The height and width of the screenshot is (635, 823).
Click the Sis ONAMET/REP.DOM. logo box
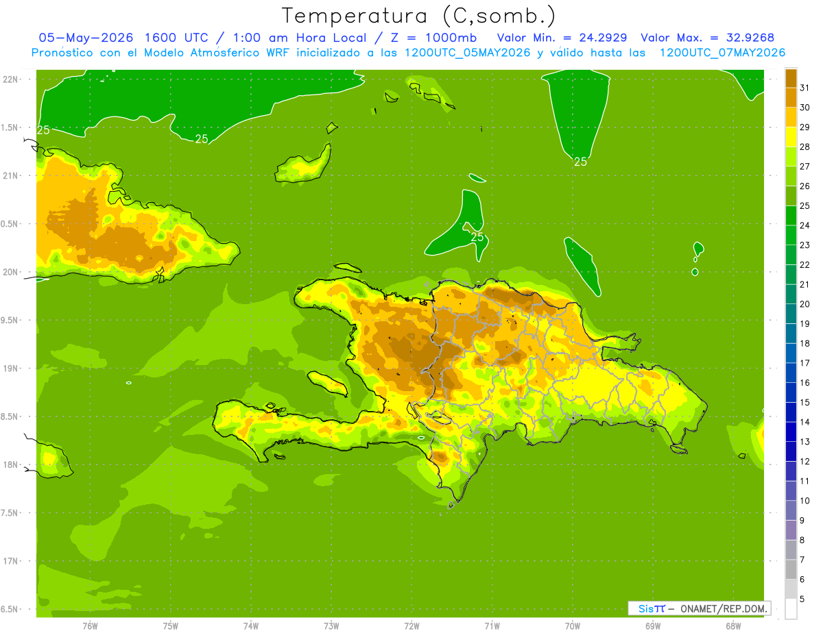(x=699, y=608)
